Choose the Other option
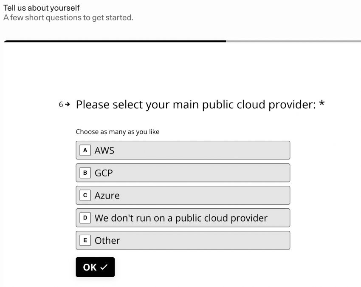Viewport: 361px width, 287px height. point(183,240)
